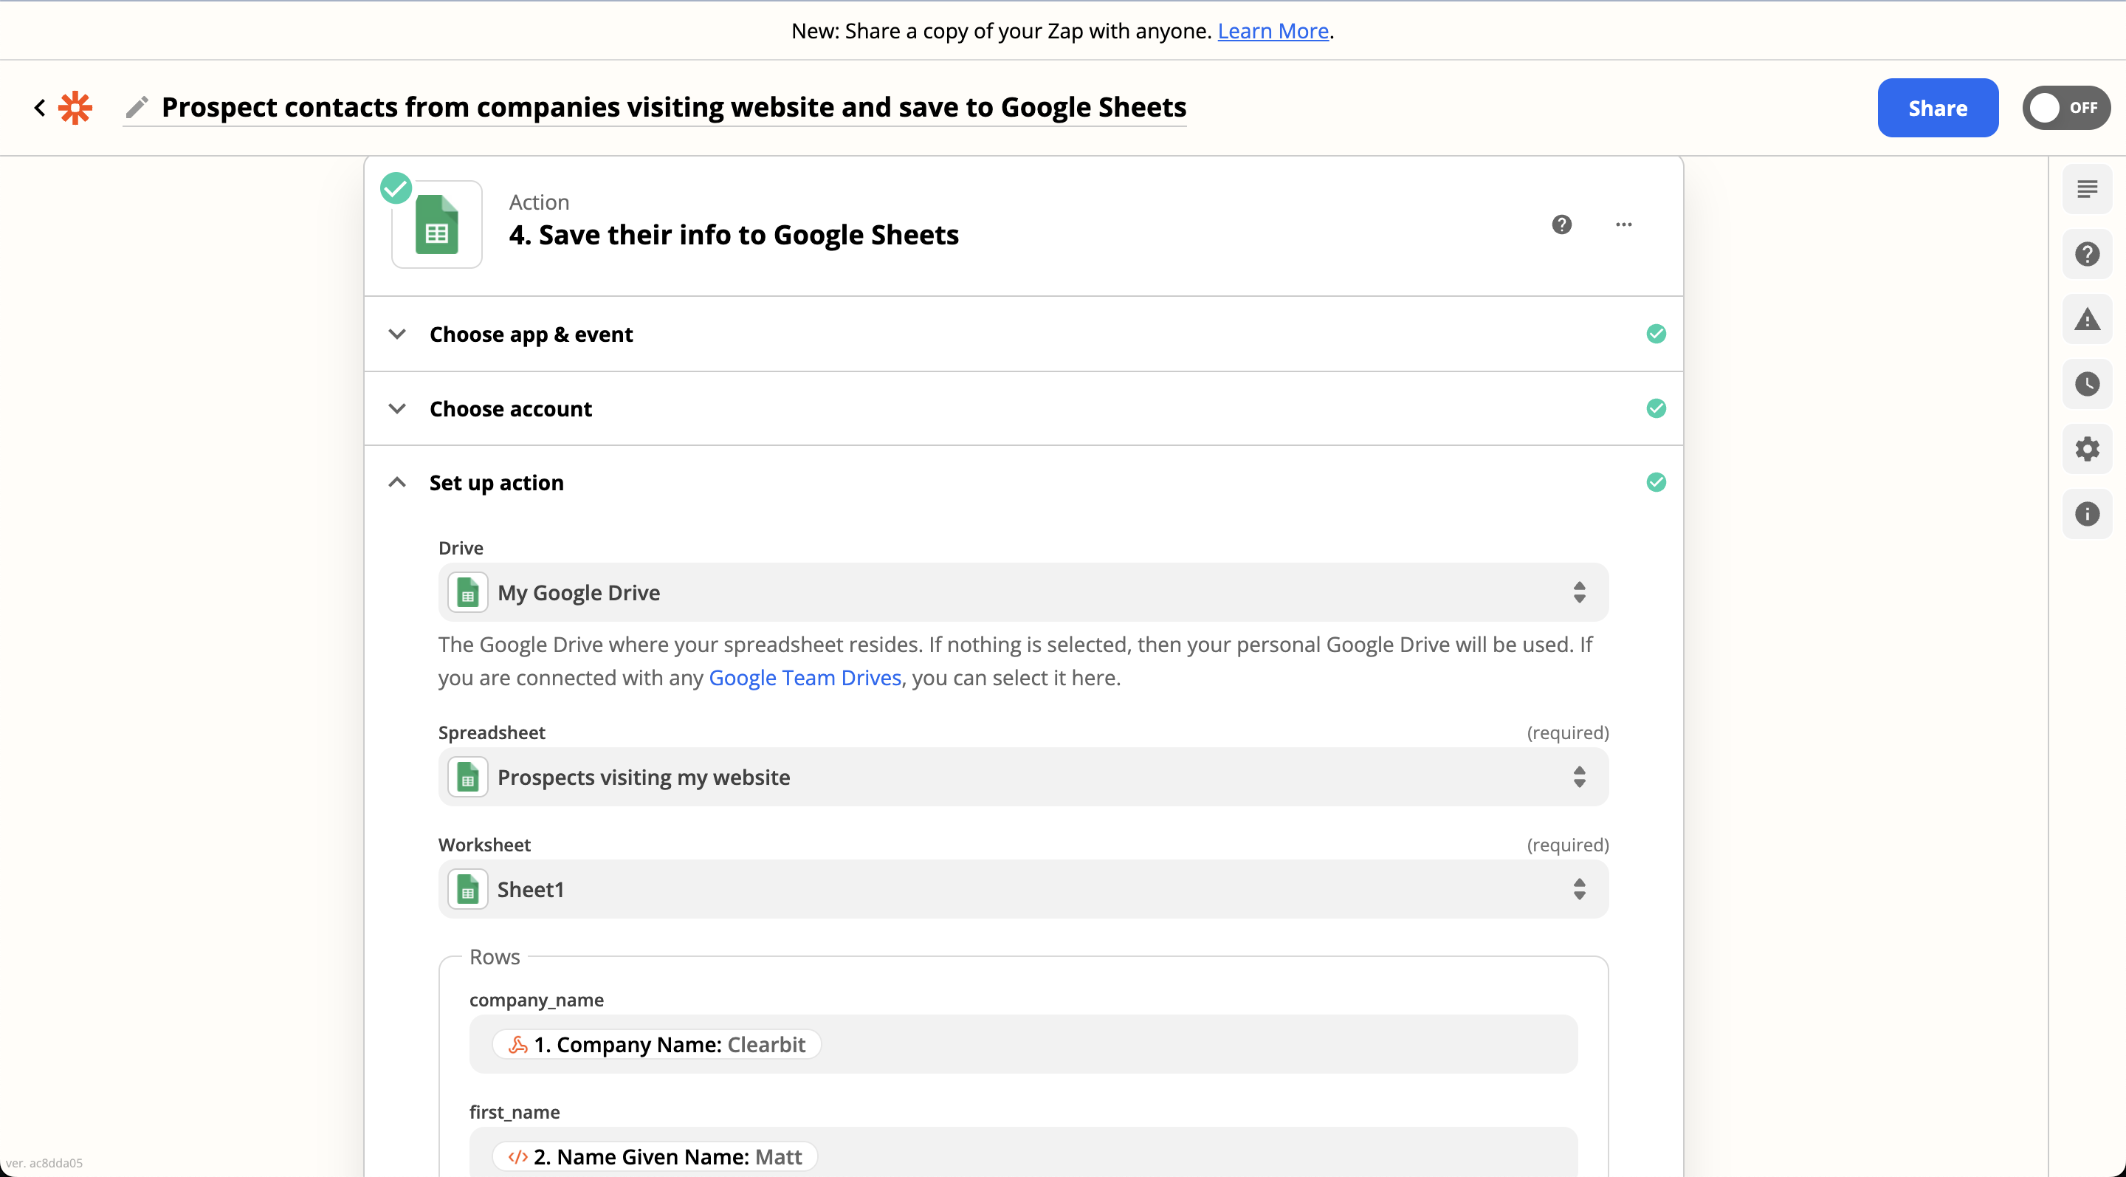Open the history clock icon in sidebar
The image size is (2126, 1177).
[x=2087, y=384]
